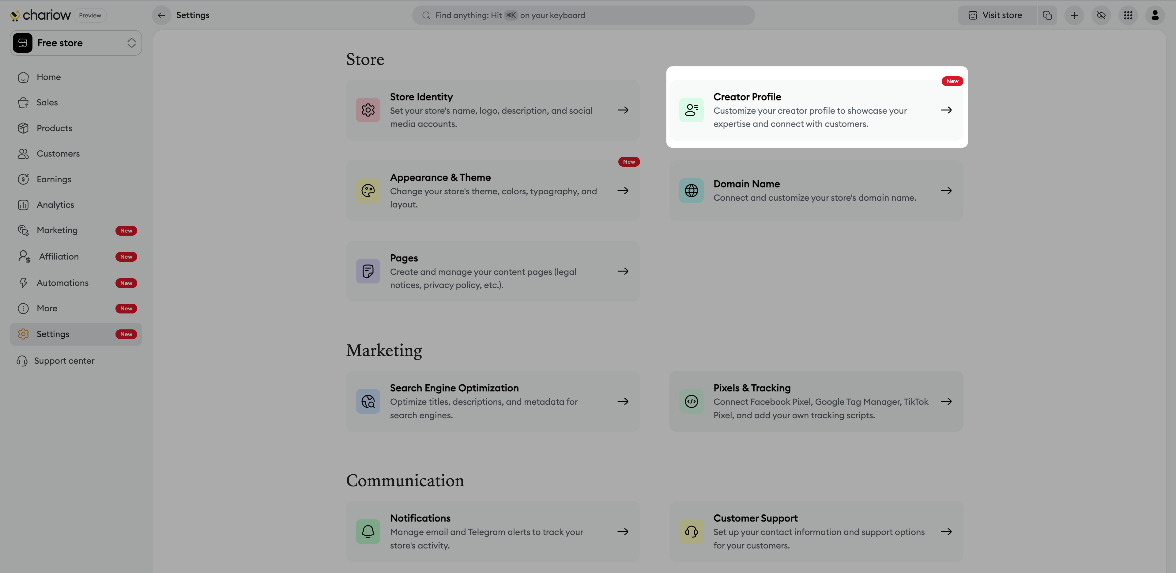Click the Pages card arrow
Viewport: 1176px width, 573px height.
tap(623, 271)
